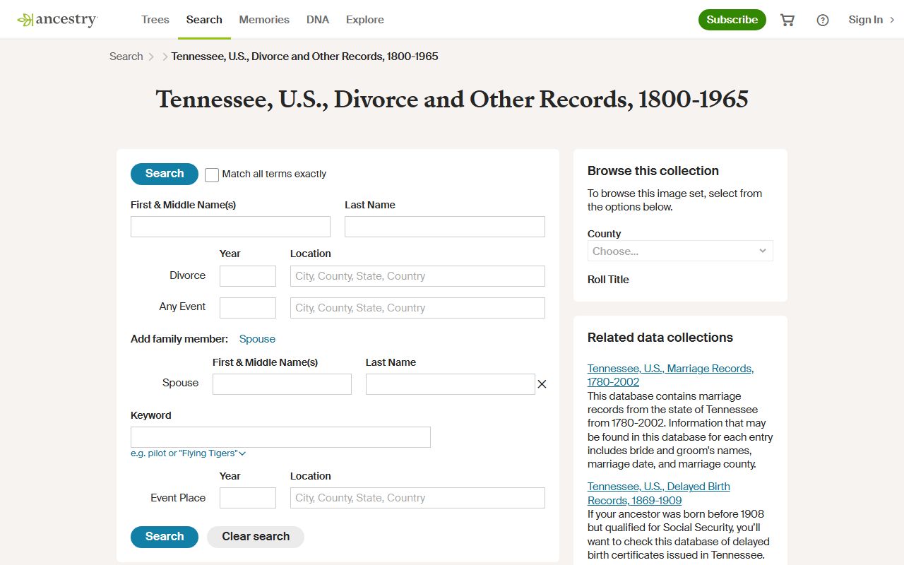904x565 pixels.
Task: Click the Roll Title label
Action: click(608, 280)
